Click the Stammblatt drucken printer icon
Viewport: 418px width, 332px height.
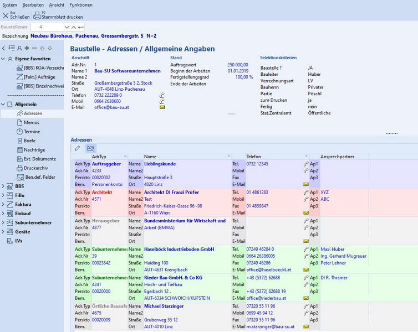pyautogui.click(x=37, y=16)
